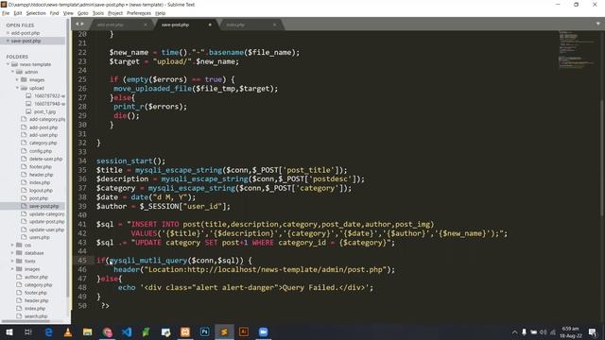This screenshot has width=605, height=340.
Task: Click the editor vertical scrollbar
Action: [x=602, y=158]
